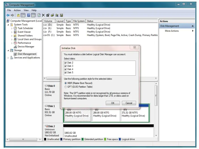Select Shared Folders in the tree
Image resolution: width=199 pixels, height=149 pixels.
[25, 35]
